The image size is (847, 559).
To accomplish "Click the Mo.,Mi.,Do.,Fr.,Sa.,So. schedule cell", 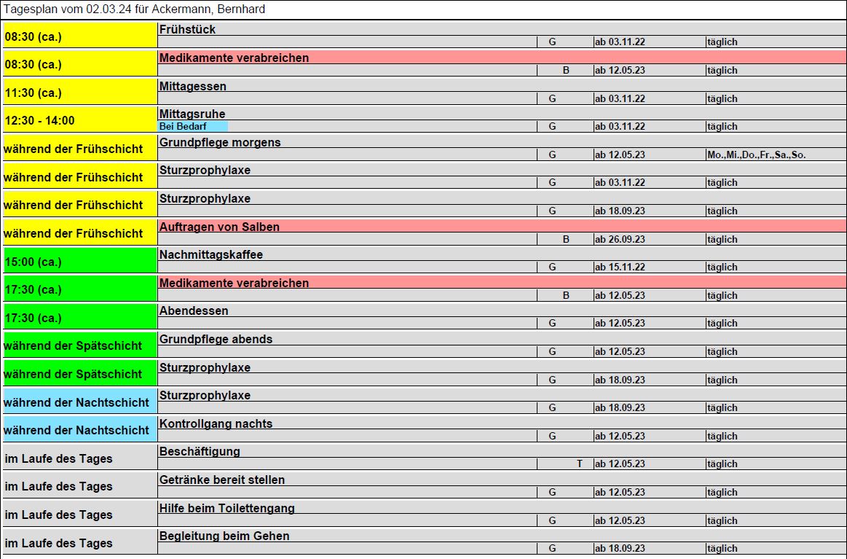I will click(x=756, y=155).
